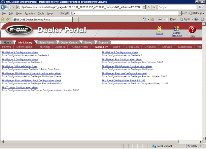Select the Rescues sub-tab
The height and width of the screenshot is (149, 206).
132,47
